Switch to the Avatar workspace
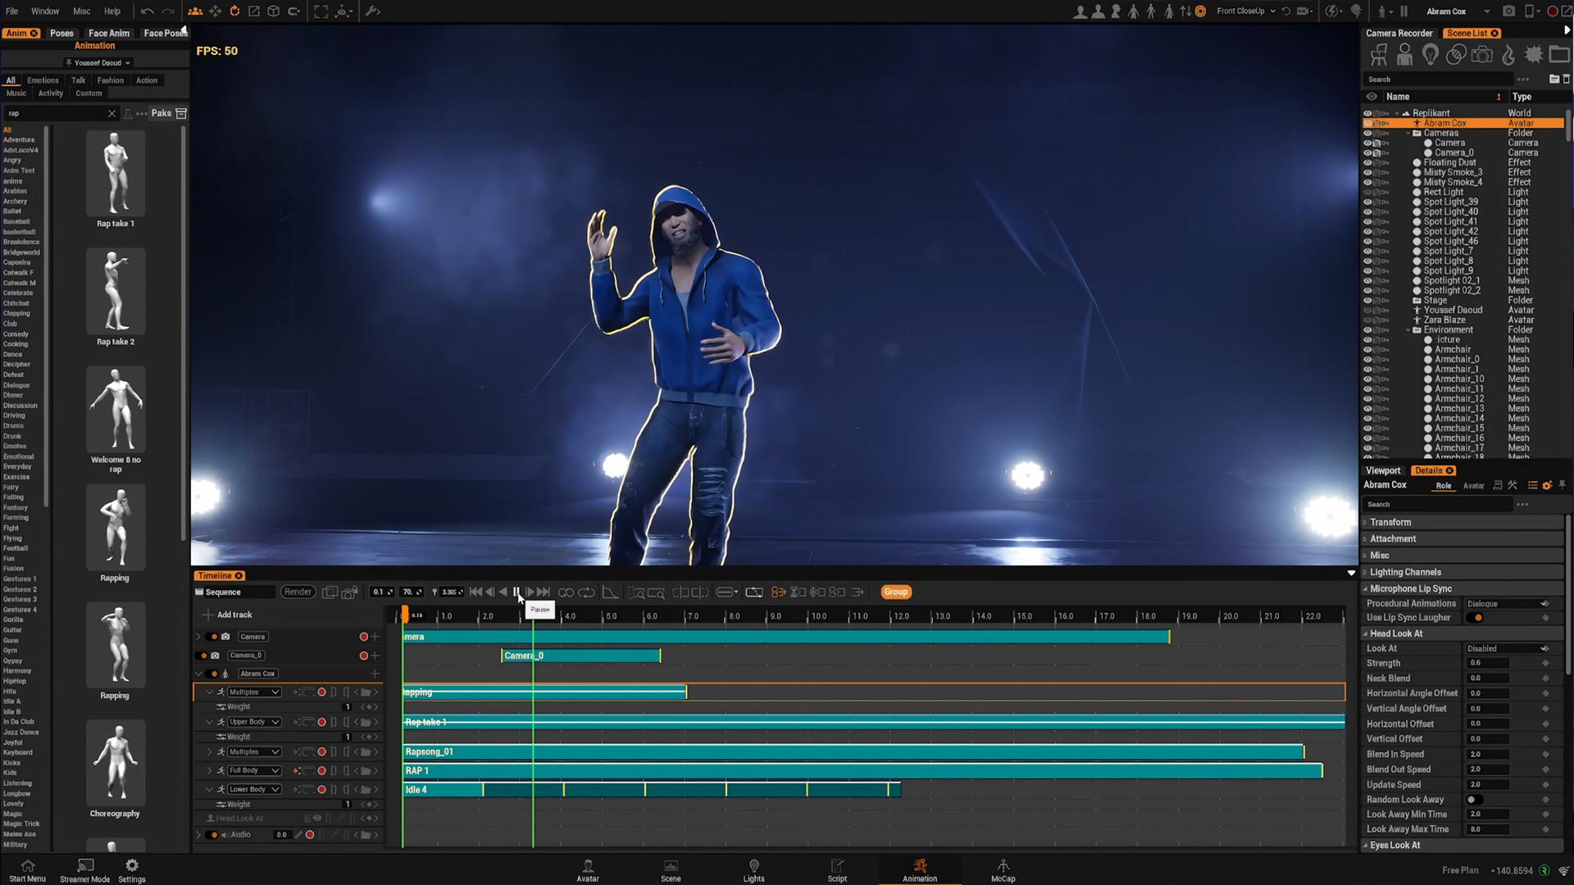1574x885 pixels. [588, 871]
